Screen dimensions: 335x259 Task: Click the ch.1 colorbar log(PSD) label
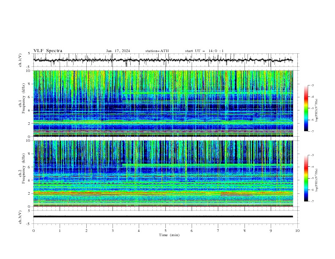point(317,110)
